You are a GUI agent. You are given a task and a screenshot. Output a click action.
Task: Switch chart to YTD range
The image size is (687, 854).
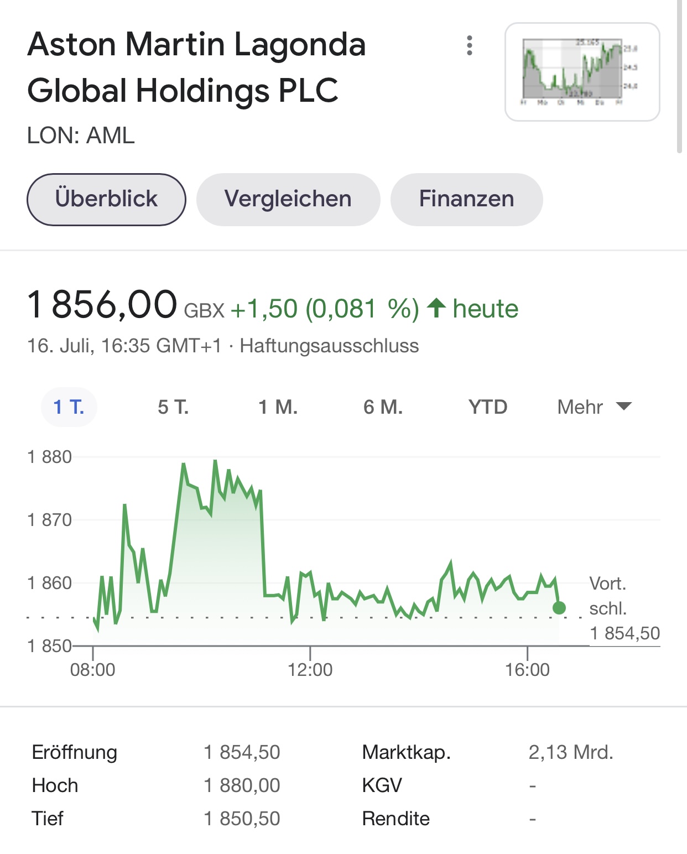point(487,407)
